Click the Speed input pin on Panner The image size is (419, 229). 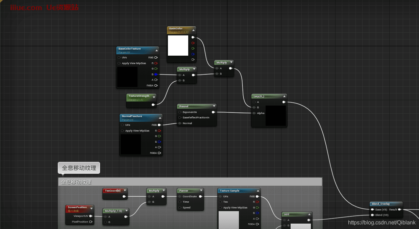[180, 208]
